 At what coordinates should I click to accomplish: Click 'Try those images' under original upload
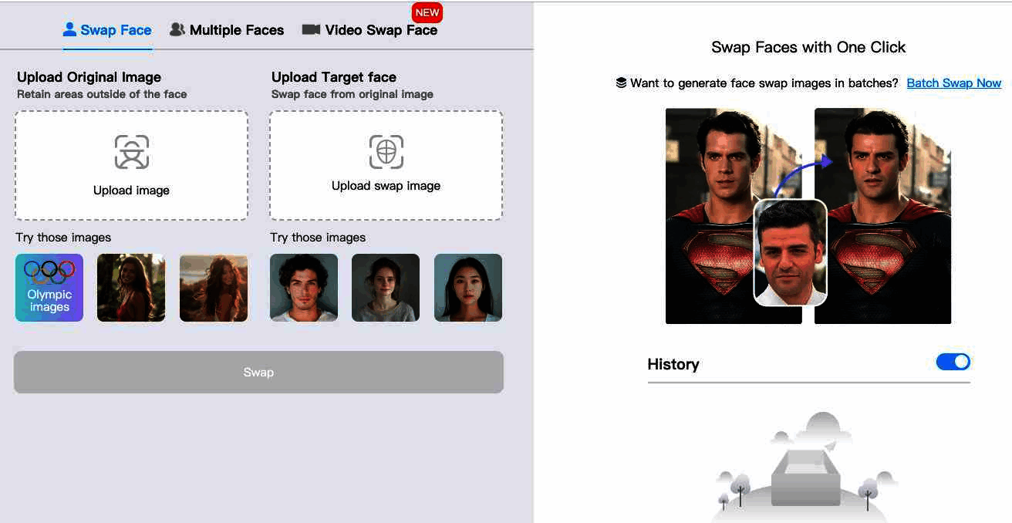[63, 238]
